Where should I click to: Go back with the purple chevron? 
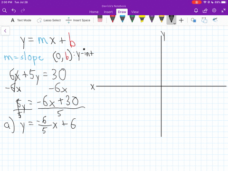(x=5, y=31)
